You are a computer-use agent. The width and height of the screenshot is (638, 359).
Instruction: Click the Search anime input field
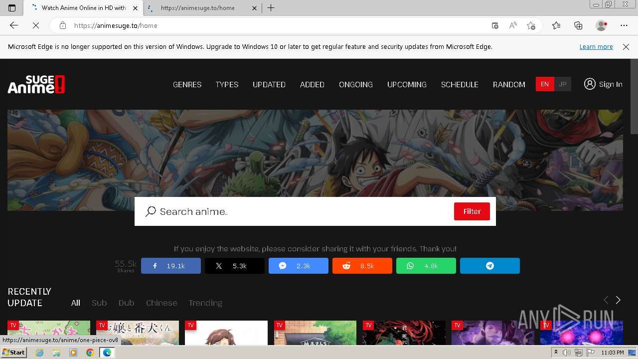pos(304,211)
